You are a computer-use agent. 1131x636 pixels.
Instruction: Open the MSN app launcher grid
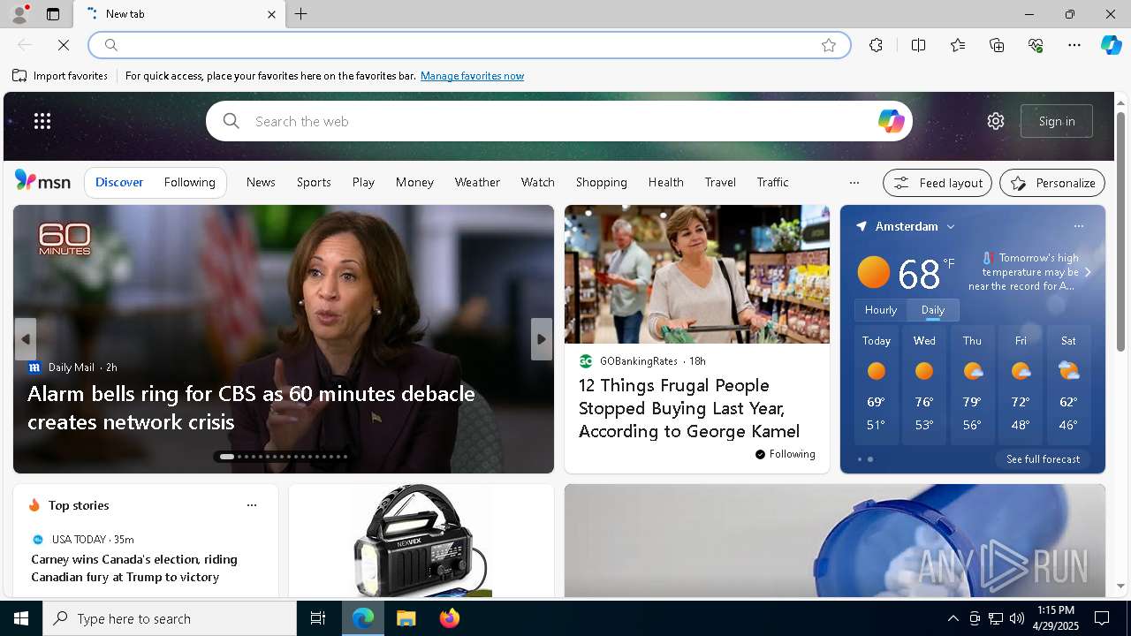pos(42,121)
